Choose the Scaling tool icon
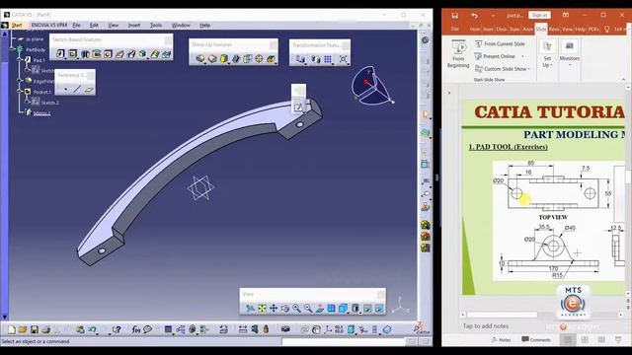This screenshot has width=632, height=355. tap(343, 59)
